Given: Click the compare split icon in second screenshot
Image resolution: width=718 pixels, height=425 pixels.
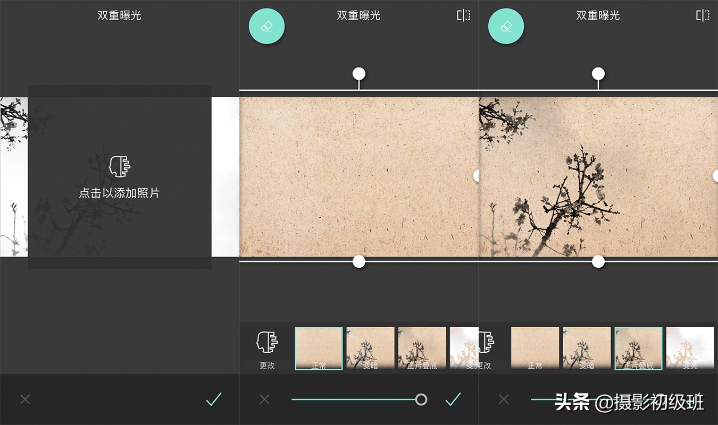Looking at the screenshot, I should (x=464, y=15).
